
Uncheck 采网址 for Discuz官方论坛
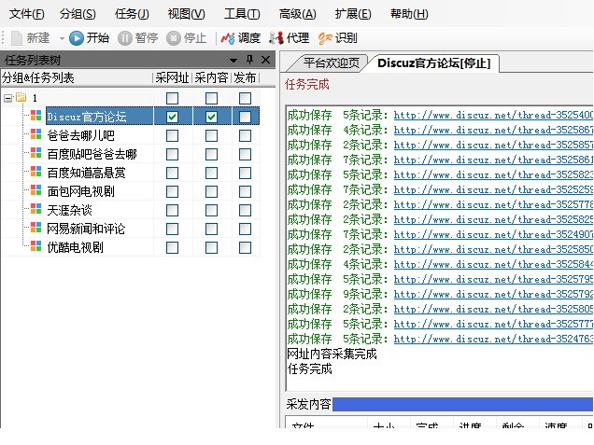tap(173, 117)
